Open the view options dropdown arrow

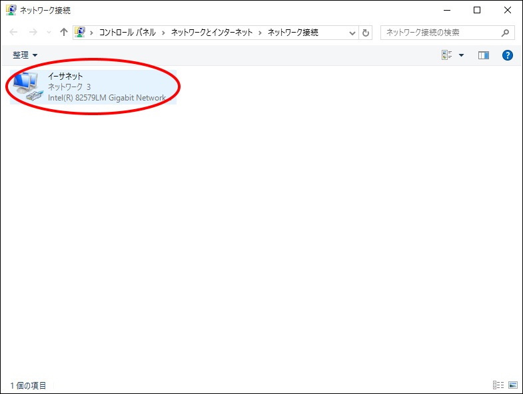[x=461, y=55]
